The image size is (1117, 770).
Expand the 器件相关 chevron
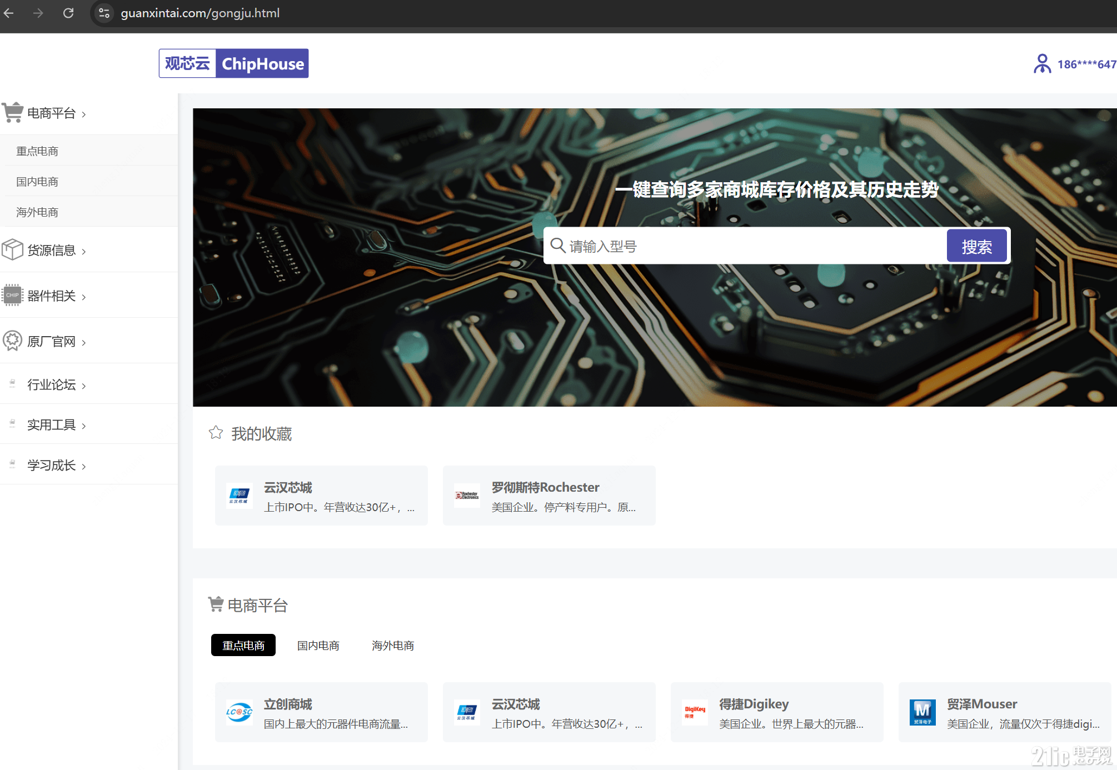(84, 297)
